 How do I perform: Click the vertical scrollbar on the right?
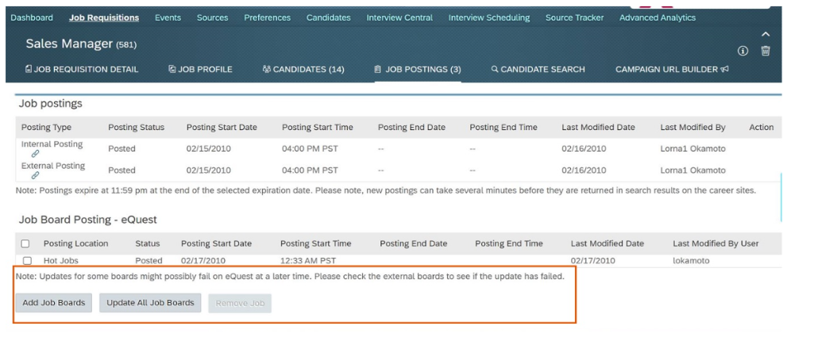pos(781,197)
